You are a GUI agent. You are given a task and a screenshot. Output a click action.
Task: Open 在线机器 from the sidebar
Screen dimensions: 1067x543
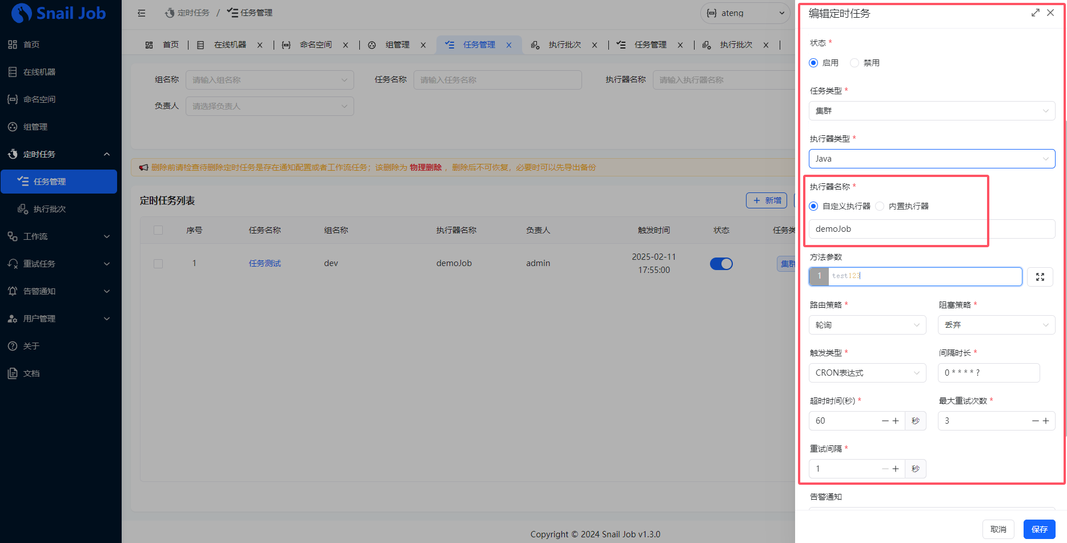click(39, 72)
